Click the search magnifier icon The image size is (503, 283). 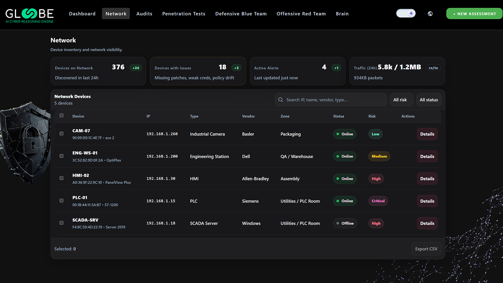(281, 100)
